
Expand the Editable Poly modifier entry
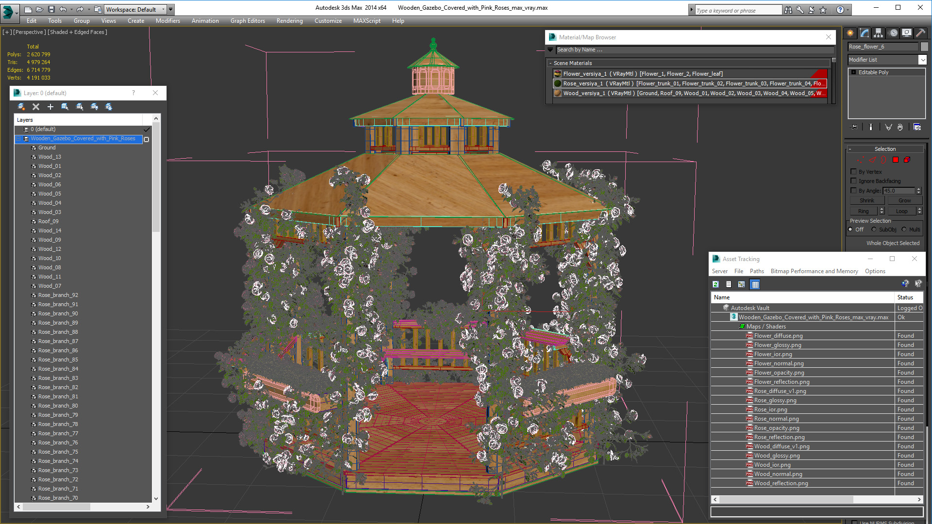pos(854,72)
